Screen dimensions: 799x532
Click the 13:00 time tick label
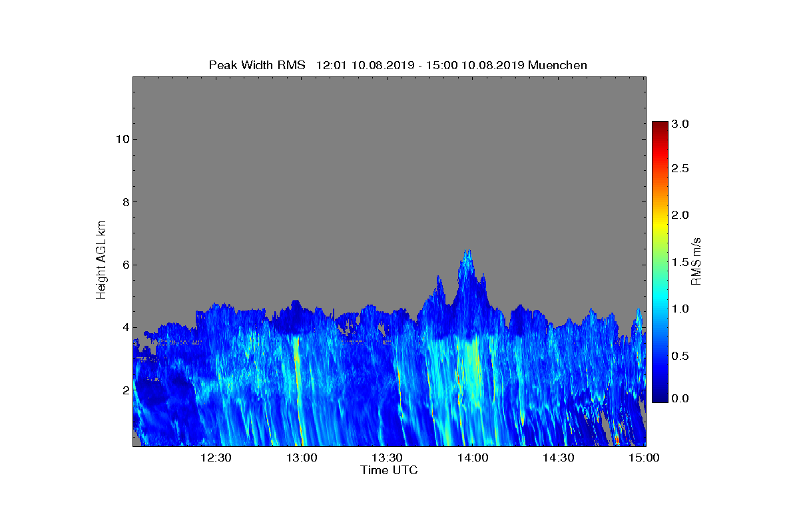(x=302, y=458)
